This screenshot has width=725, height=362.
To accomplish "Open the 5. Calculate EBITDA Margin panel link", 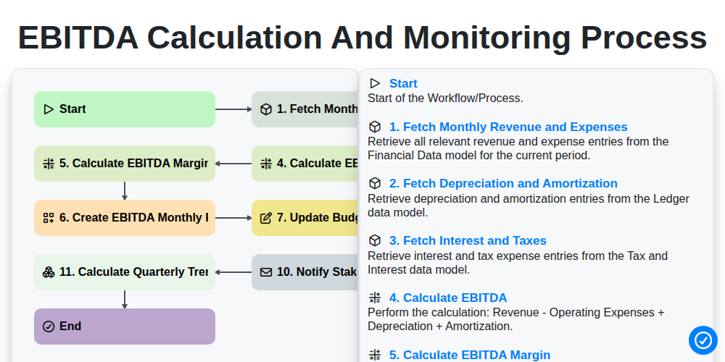I will pyautogui.click(x=470, y=355).
